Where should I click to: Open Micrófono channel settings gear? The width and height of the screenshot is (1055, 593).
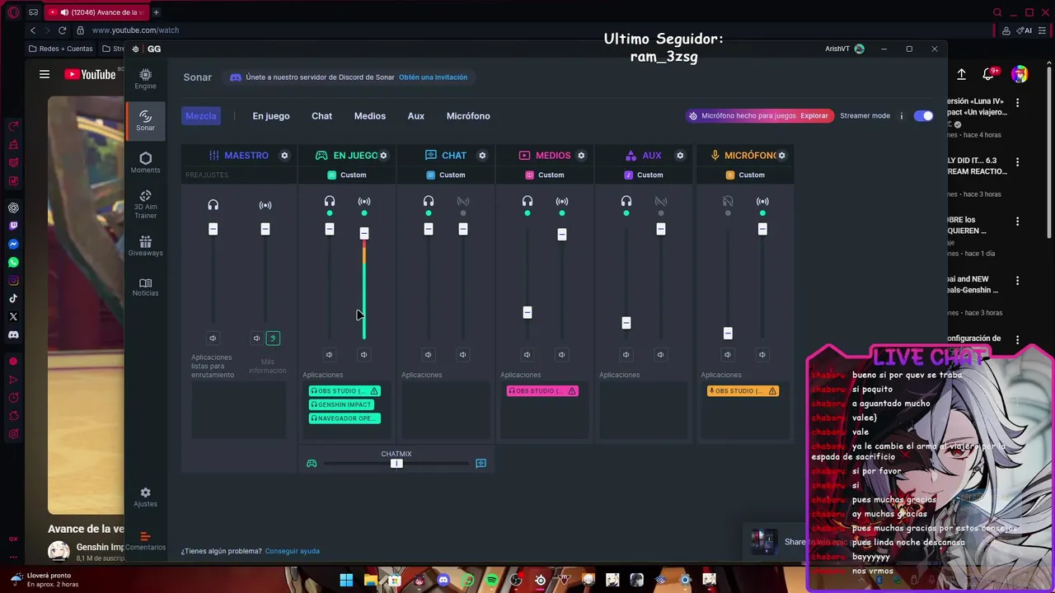coord(781,156)
